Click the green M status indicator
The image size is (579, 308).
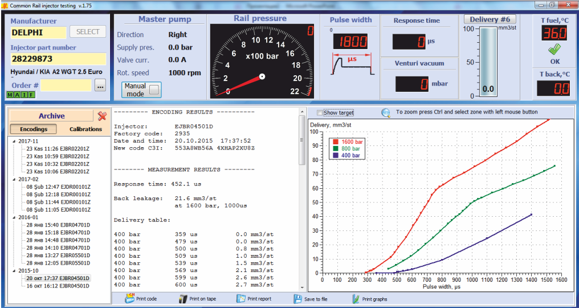point(10,95)
